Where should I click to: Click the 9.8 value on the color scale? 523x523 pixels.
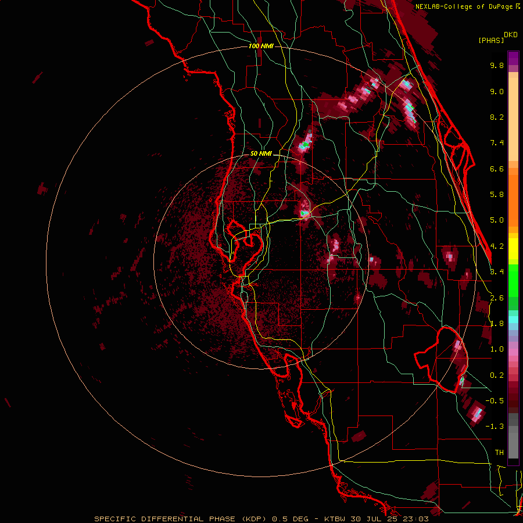click(497, 66)
